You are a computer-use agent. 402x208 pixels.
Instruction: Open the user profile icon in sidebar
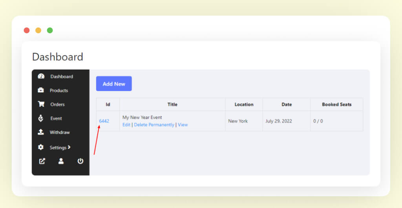(61, 161)
